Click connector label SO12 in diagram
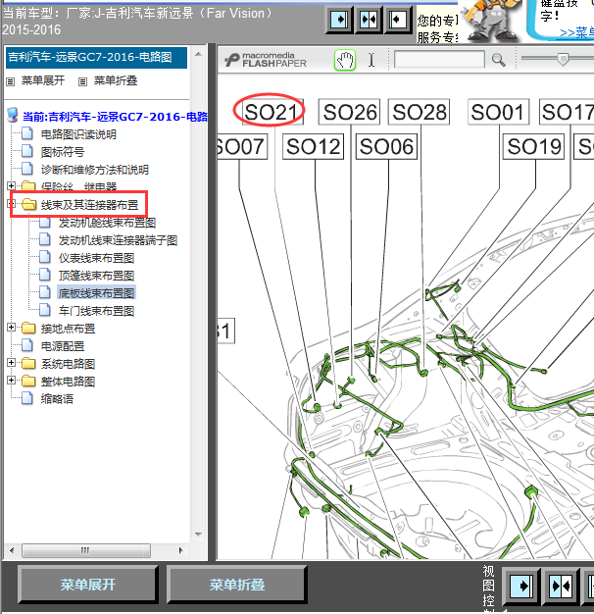Viewport: 594px width, 614px height. (313, 147)
